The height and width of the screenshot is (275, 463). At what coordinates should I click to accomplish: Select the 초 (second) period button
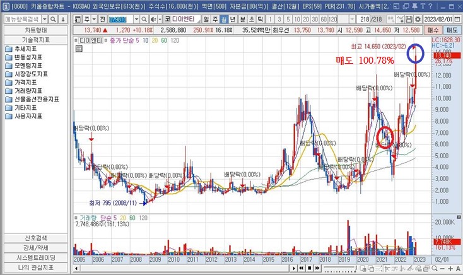point(251,20)
